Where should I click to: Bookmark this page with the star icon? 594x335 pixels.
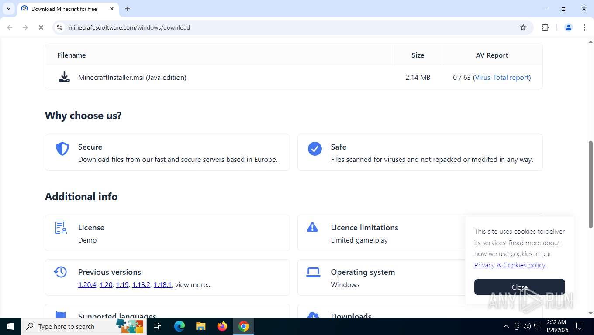(x=523, y=27)
